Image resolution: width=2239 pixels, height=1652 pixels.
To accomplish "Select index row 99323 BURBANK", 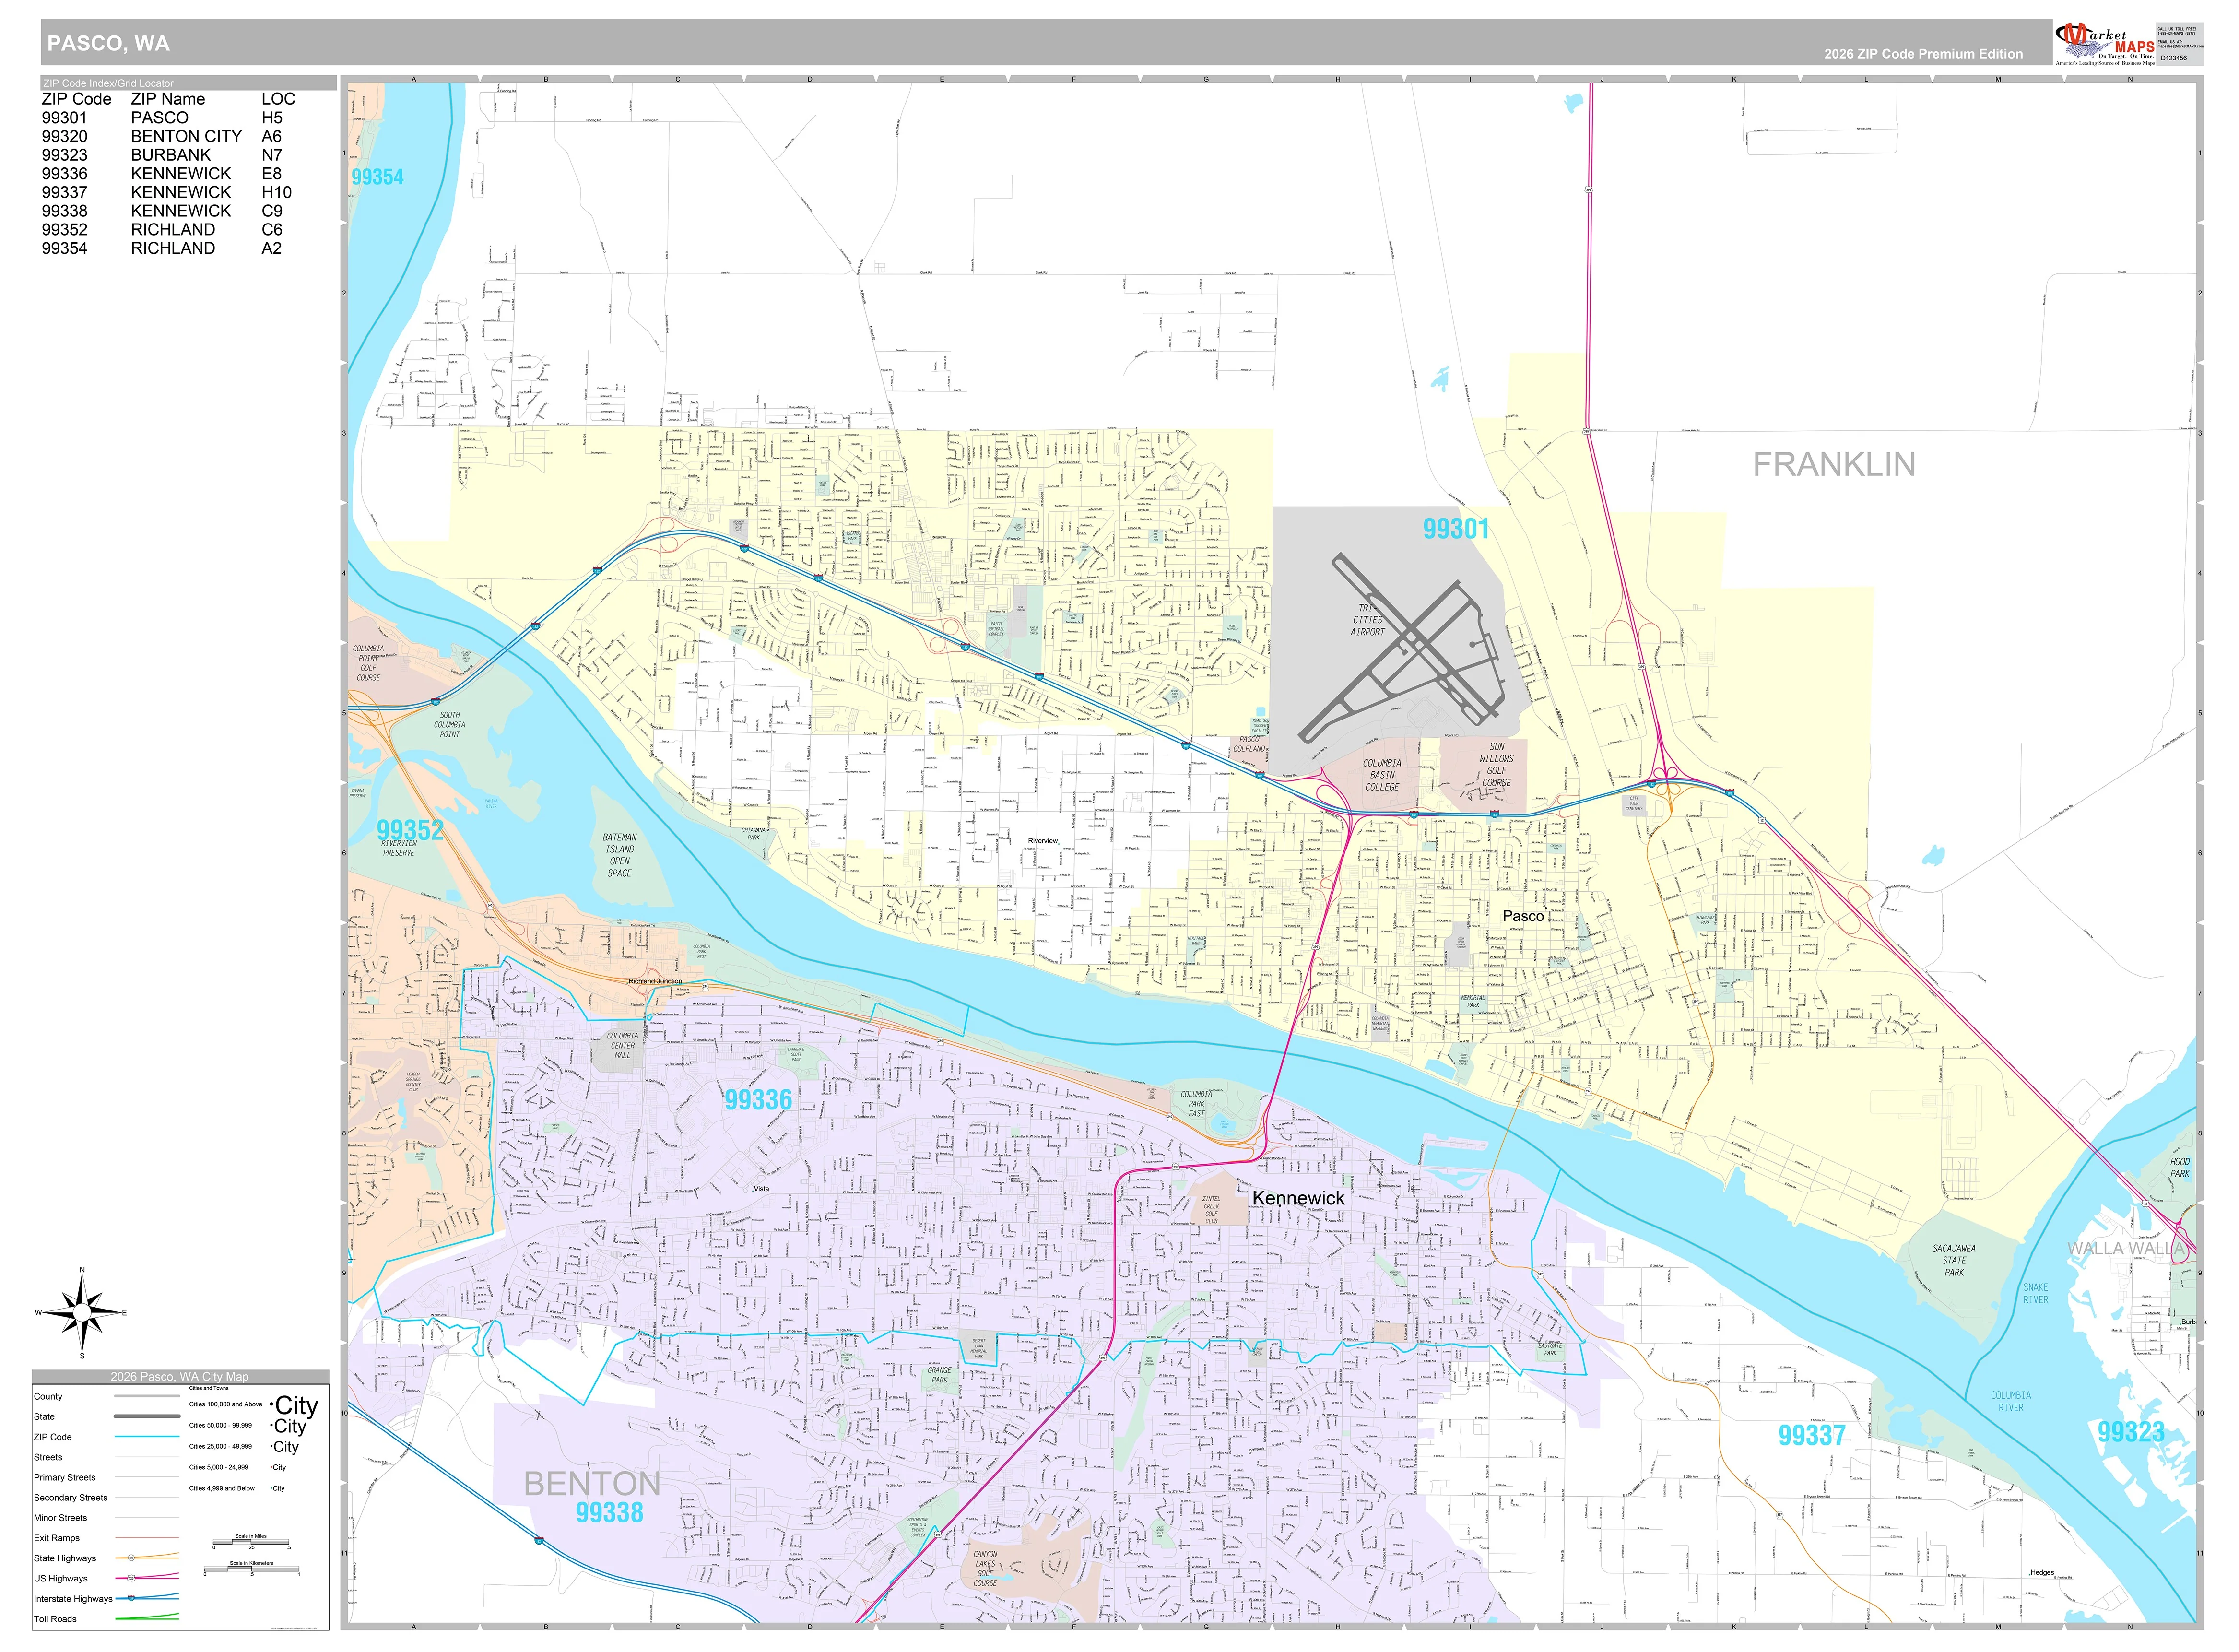I will point(168,155).
